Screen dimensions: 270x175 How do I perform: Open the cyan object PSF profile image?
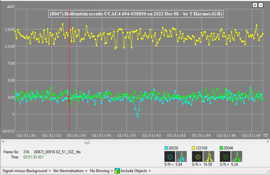click(x=182, y=157)
